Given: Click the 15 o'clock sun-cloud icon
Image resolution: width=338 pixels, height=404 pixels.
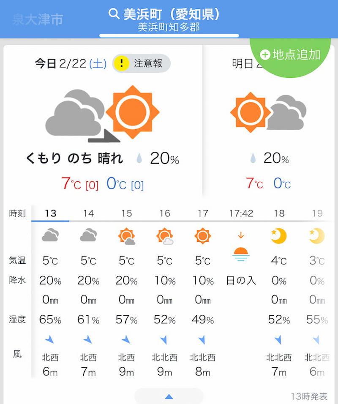Looking at the screenshot, I should [126, 236].
